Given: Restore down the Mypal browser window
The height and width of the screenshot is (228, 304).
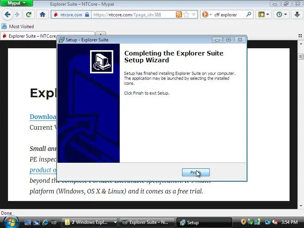Looking at the screenshot, I should (x=286, y=4).
